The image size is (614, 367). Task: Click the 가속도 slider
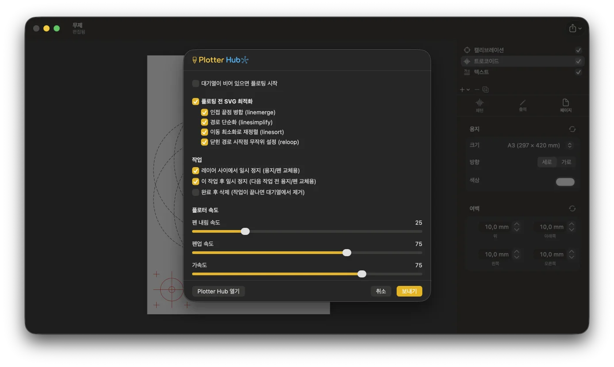tap(307, 274)
